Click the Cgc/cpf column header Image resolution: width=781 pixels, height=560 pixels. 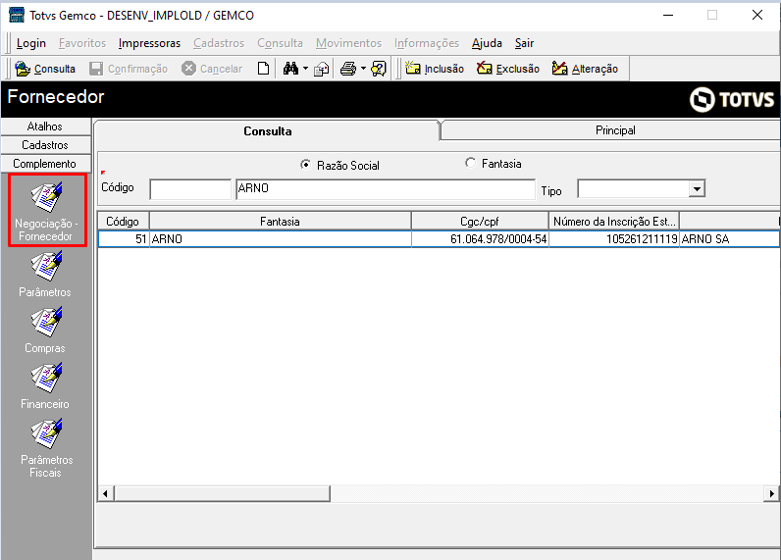[x=480, y=221]
